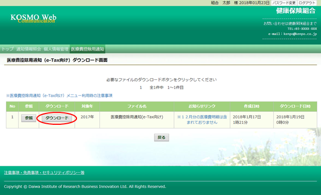This screenshot has height=195, width=321.
Task: Select the 医療費控除用通知 tab
Action: point(87,49)
